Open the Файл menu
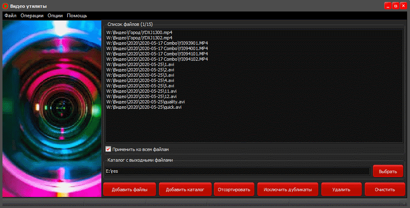Viewport: 410px width, 208px height. (x=11, y=16)
